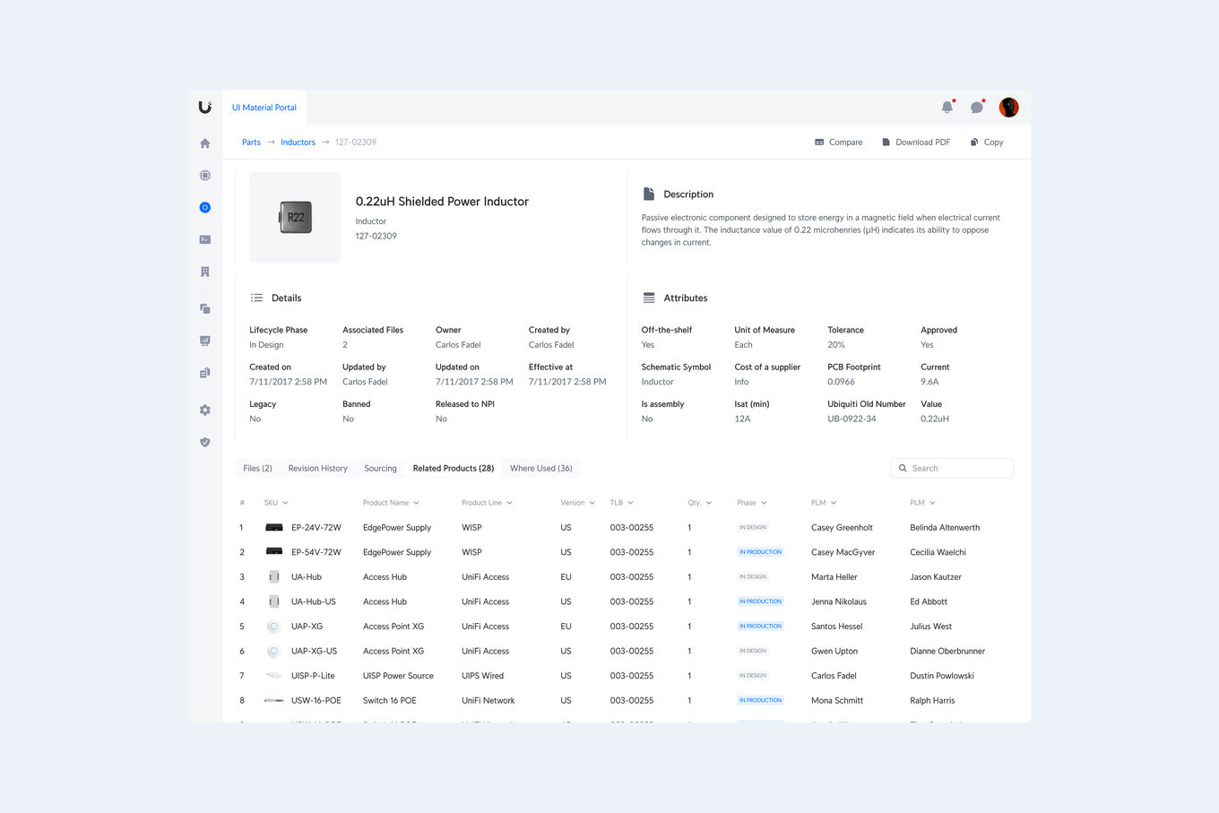Screen dimensions: 1219x813
Task: Click Belinda Altenwerth in the table
Action: [x=945, y=528]
